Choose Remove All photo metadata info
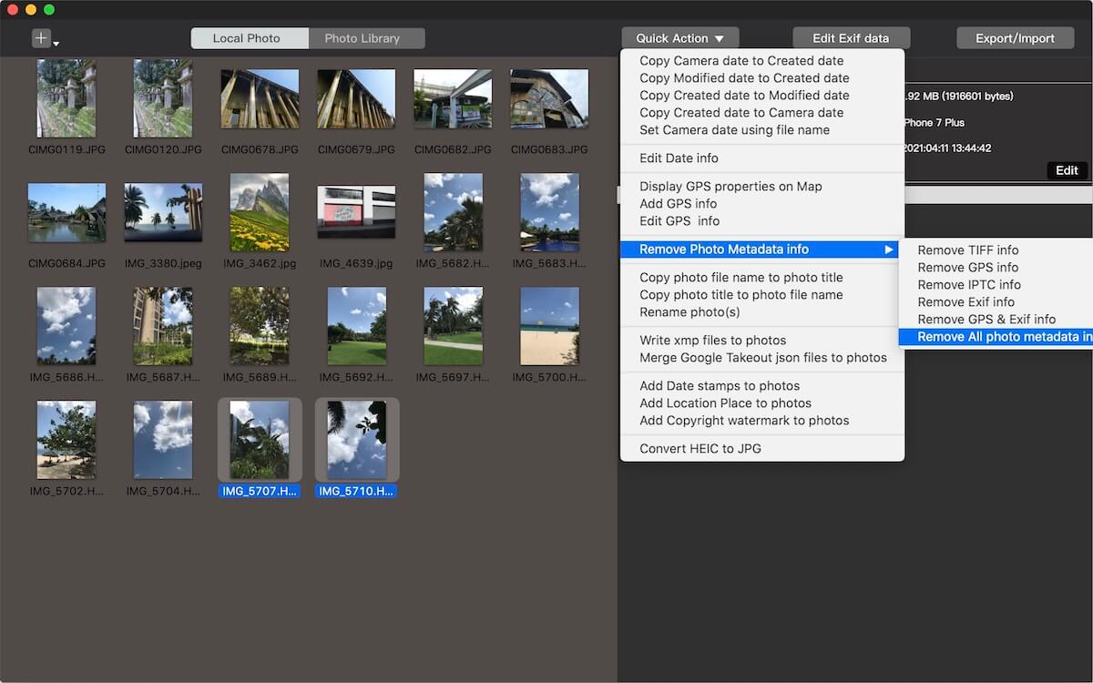 pos(997,337)
